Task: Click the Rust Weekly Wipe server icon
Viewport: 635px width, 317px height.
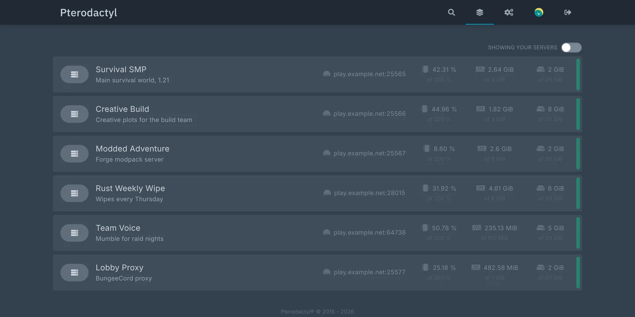Action: [x=74, y=193]
